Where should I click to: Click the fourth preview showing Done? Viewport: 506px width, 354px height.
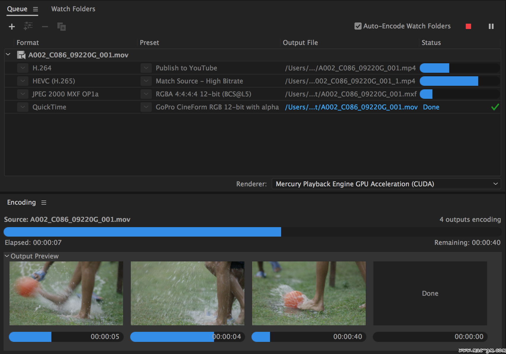[430, 293]
